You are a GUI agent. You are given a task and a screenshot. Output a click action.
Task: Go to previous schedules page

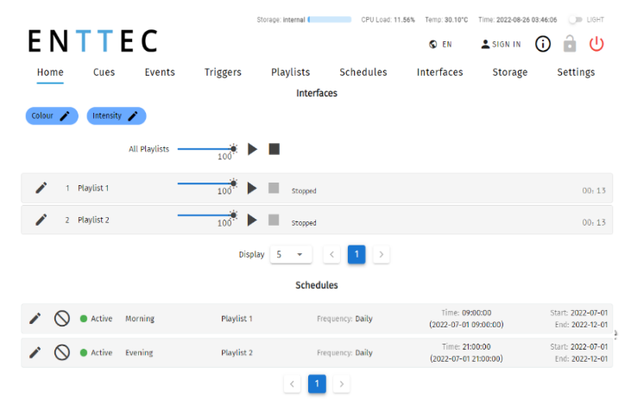(292, 384)
